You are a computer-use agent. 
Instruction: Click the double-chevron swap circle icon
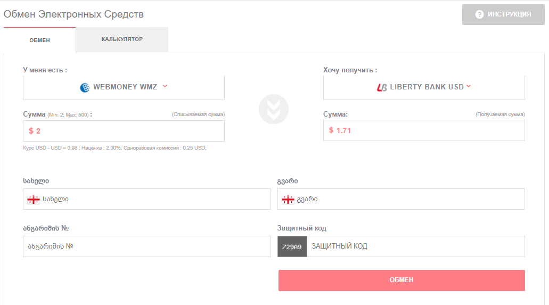[x=274, y=109]
